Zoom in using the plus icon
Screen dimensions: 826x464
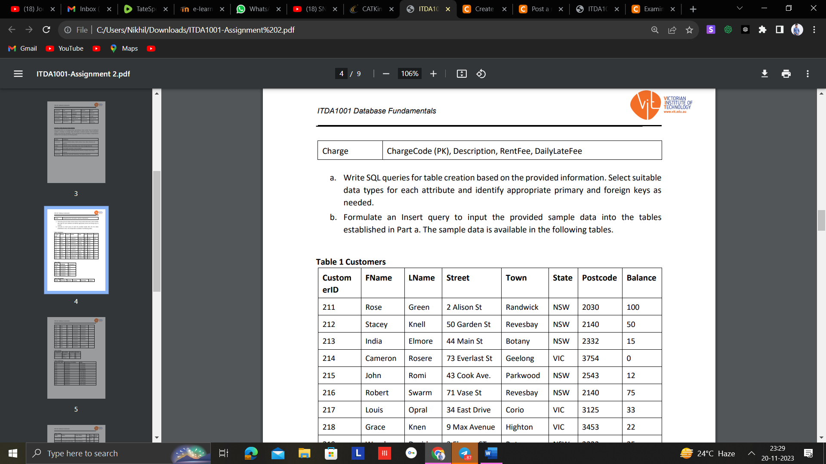pyautogui.click(x=433, y=73)
